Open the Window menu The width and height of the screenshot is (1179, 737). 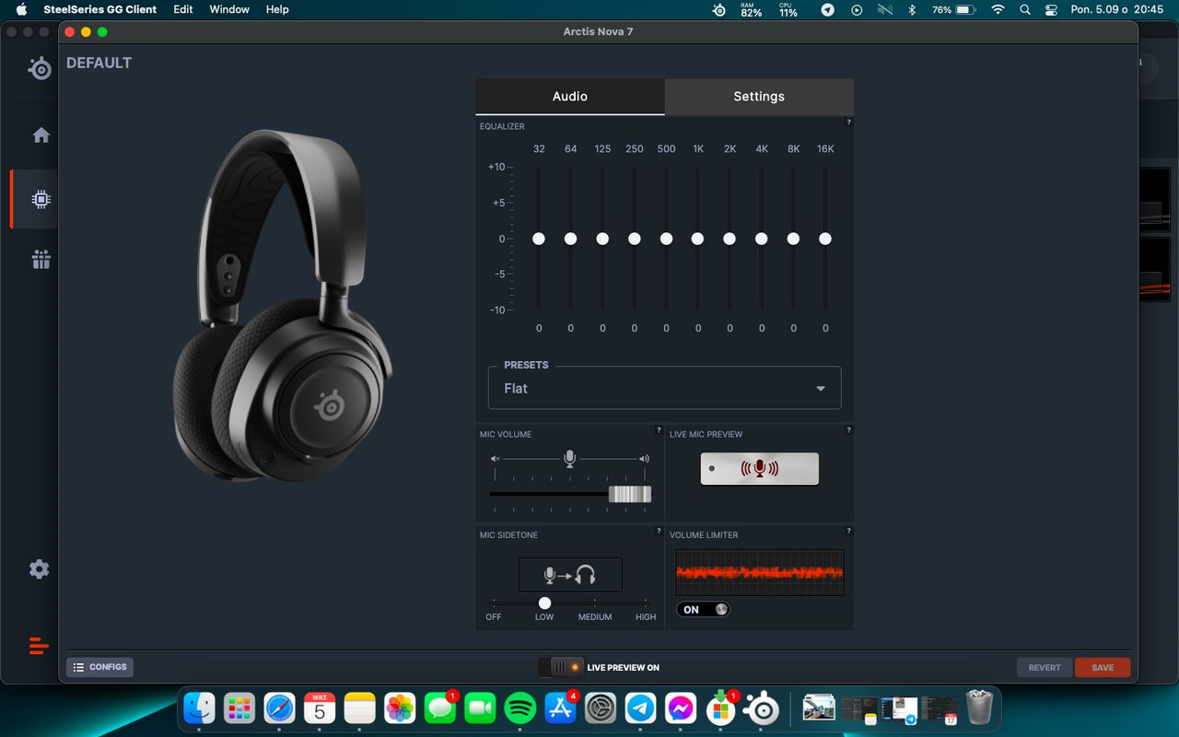coord(229,9)
